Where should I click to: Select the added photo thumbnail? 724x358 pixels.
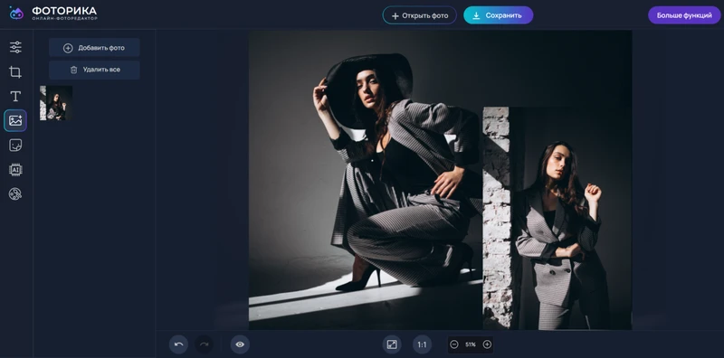click(x=56, y=103)
